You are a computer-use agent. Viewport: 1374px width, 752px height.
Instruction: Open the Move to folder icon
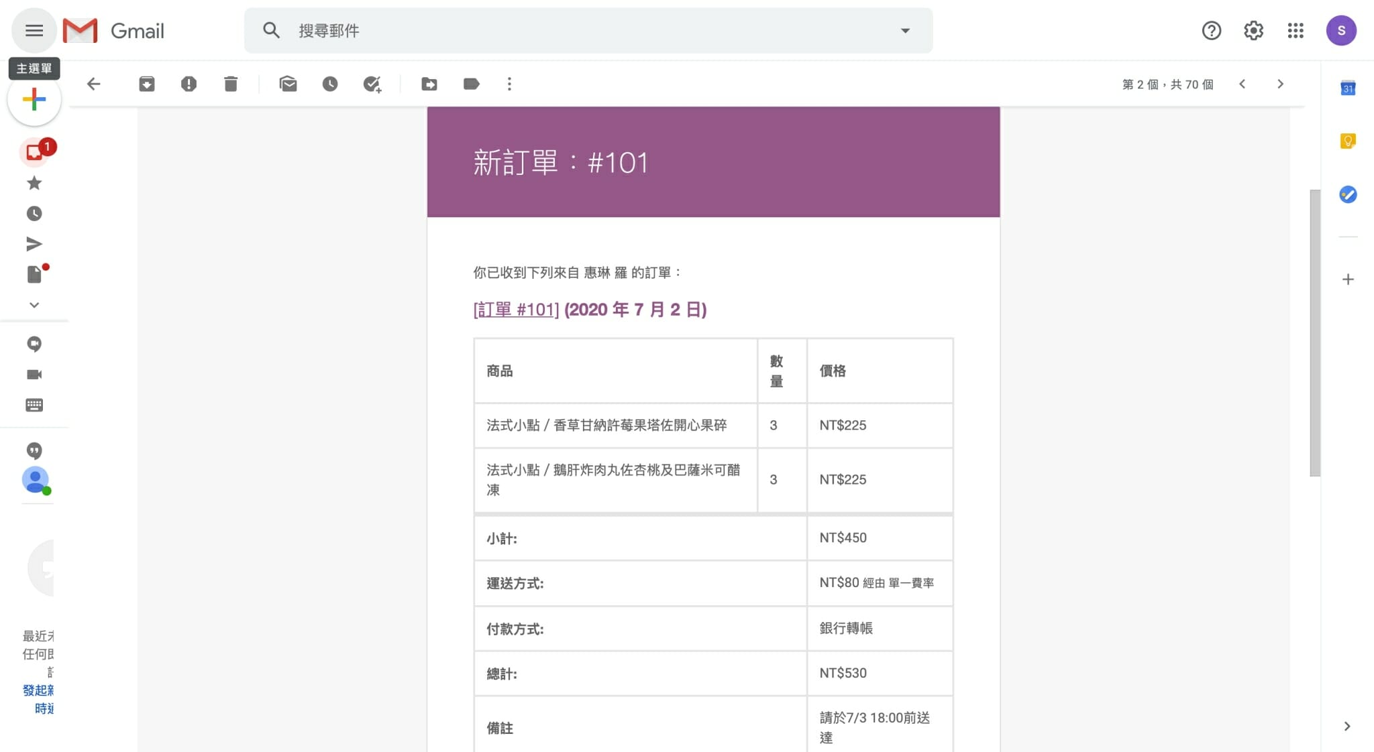coord(429,84)
